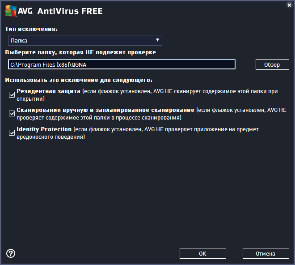Image resolution: width=295 pixels, height=265 pixels.
Task: Toggle Сканирование вручную и запланированное checkbox
Action: point(12,113)
